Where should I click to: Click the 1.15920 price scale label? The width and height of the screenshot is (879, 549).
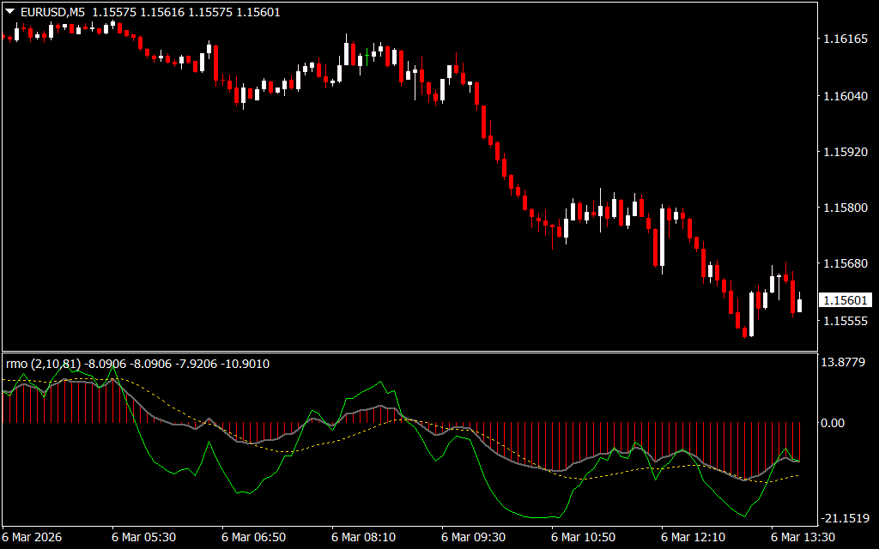pyautogui.click(x=846, y=152)
